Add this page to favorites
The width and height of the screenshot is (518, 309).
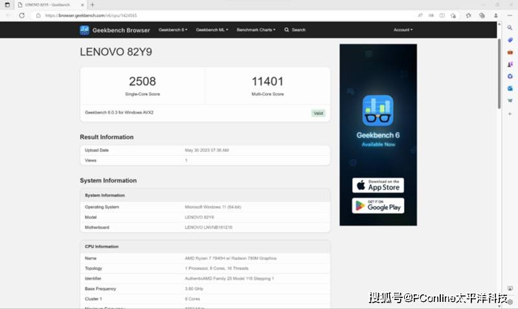(453, 16)
